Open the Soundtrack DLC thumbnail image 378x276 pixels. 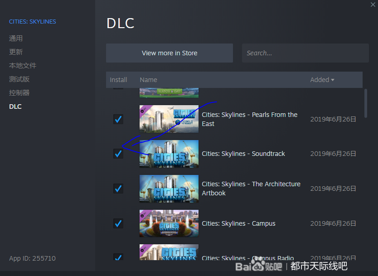click(x=169, y=154)
